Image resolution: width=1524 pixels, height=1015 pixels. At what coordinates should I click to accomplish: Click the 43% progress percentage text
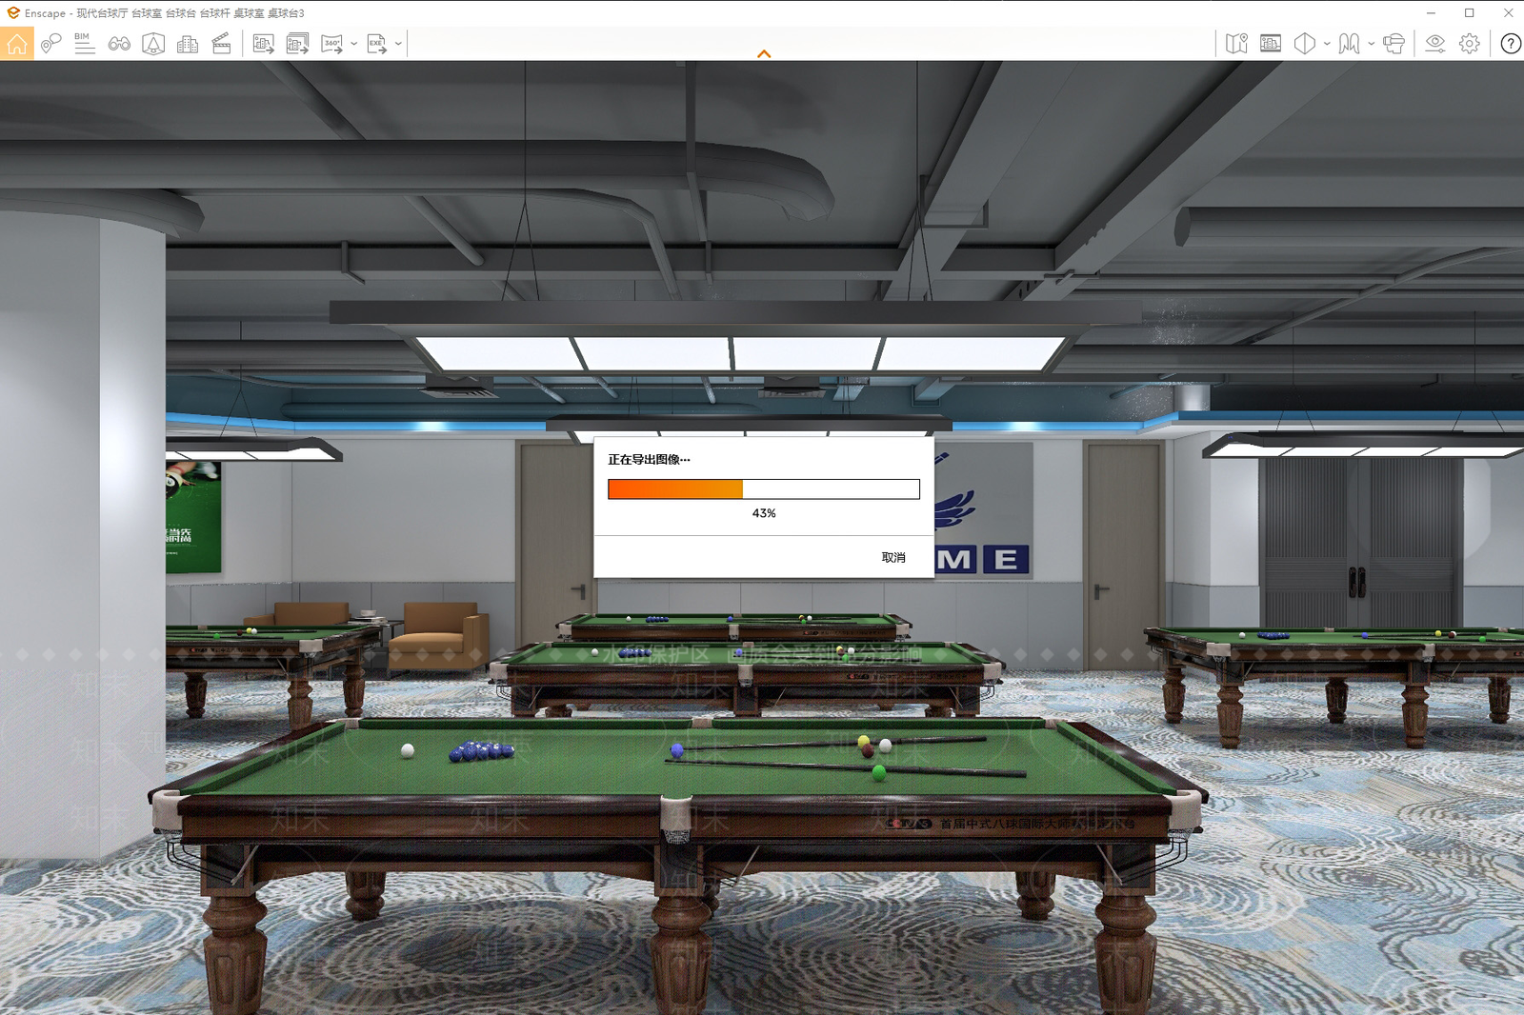(764, 513)
